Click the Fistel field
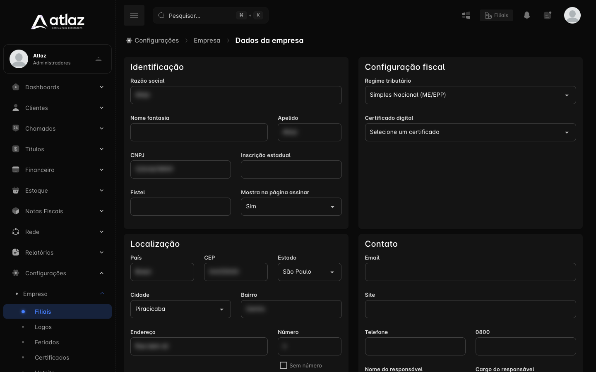 (x=180, y=207)
